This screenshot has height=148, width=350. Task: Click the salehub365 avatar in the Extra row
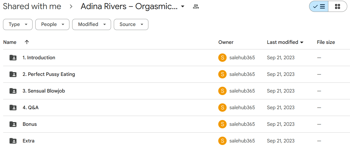(222, 141)
